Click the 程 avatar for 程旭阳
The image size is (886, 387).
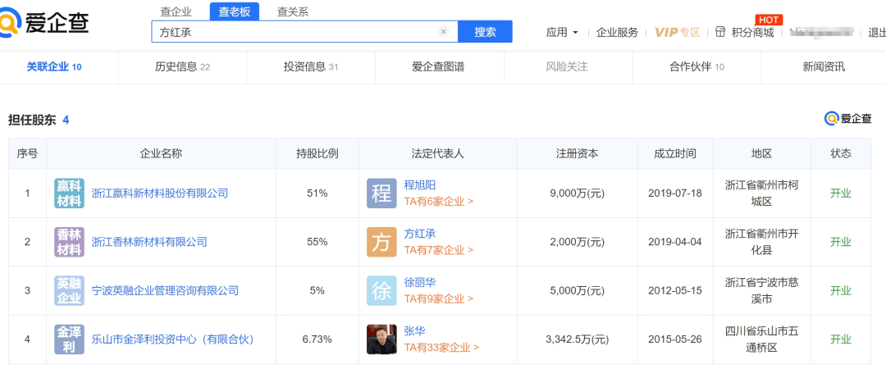[x=381, y=193]
